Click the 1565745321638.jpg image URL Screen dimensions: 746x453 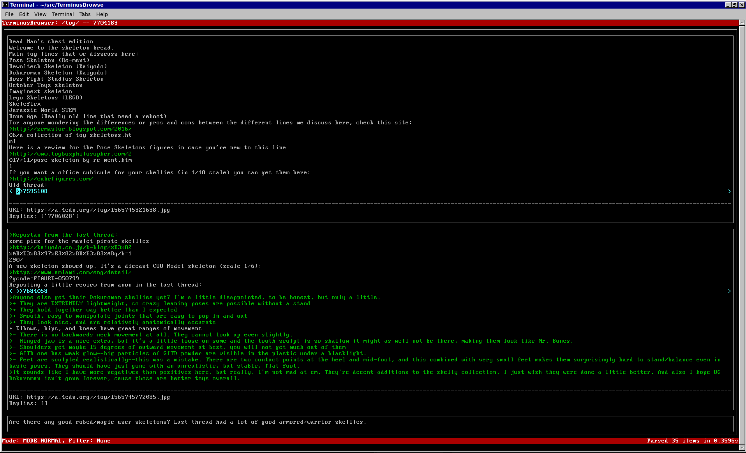point(99,210)
